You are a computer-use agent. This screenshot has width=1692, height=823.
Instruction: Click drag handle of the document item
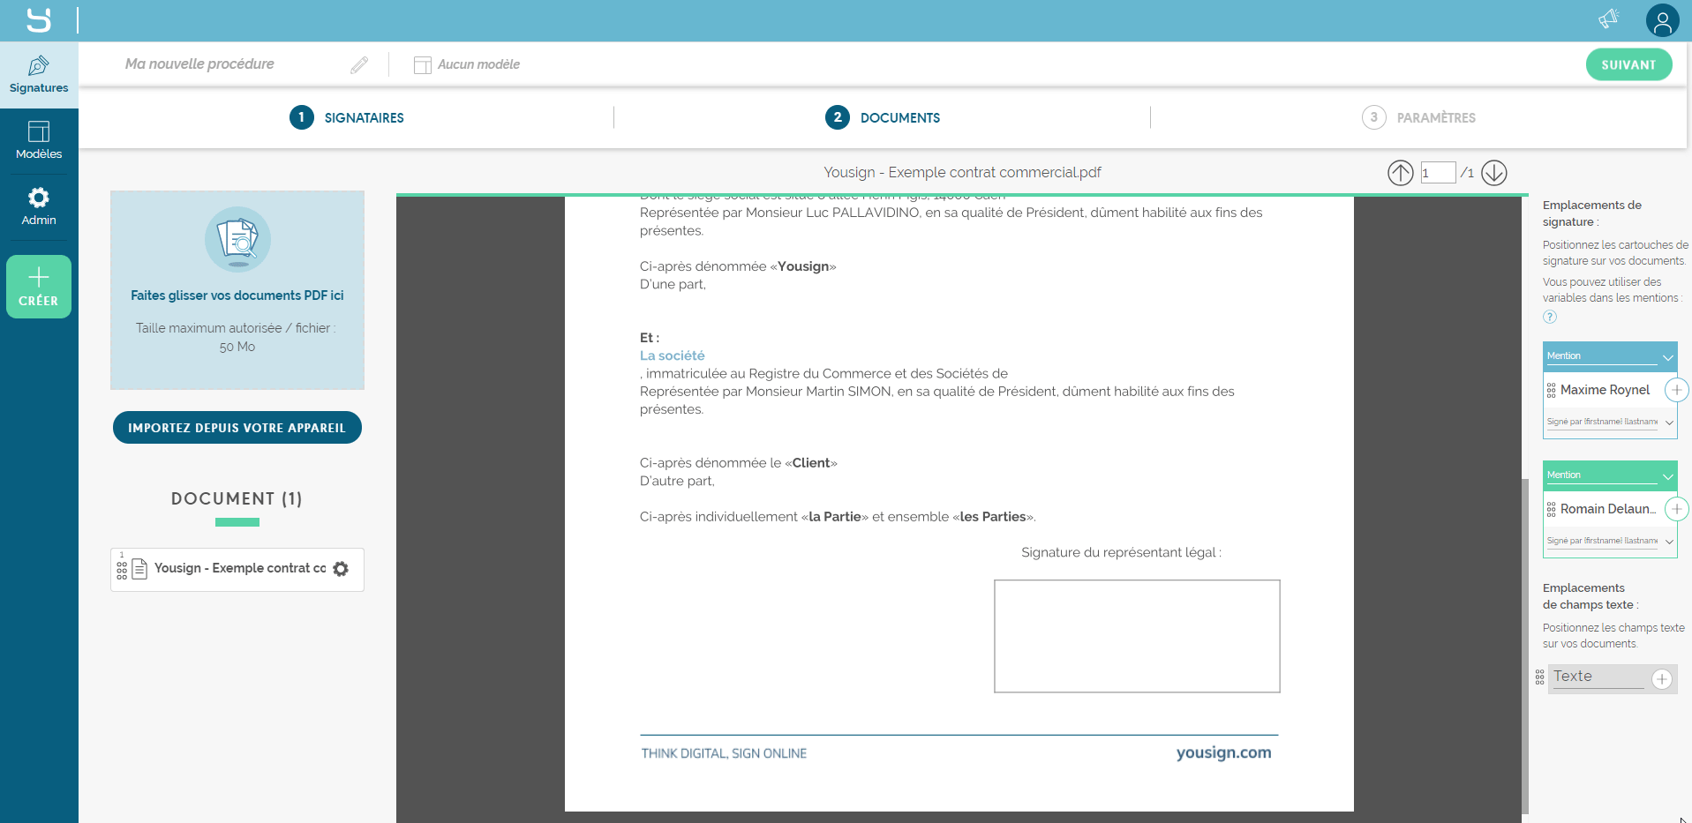coord(122,571)
